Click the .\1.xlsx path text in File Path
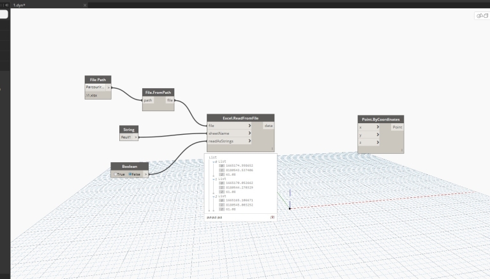This screenshot has width=490, height=279. [x=92, y=95]
